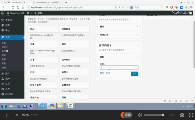This screenshot has height=120, width=195.
Task: Click the 删除 delete link
Action: click(x=102, y=73)
